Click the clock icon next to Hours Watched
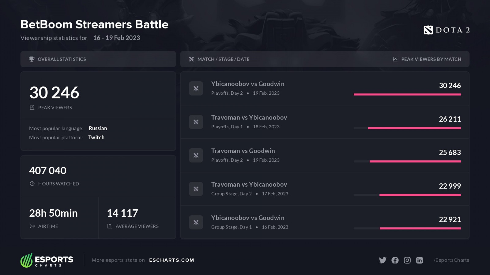This screenshot has width=490, height=275. click(x=32, y=184)
